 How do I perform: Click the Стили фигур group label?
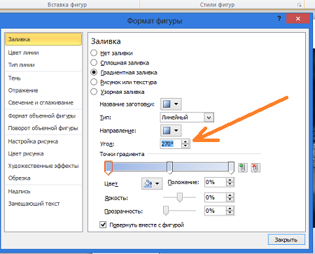pos(217,5)
